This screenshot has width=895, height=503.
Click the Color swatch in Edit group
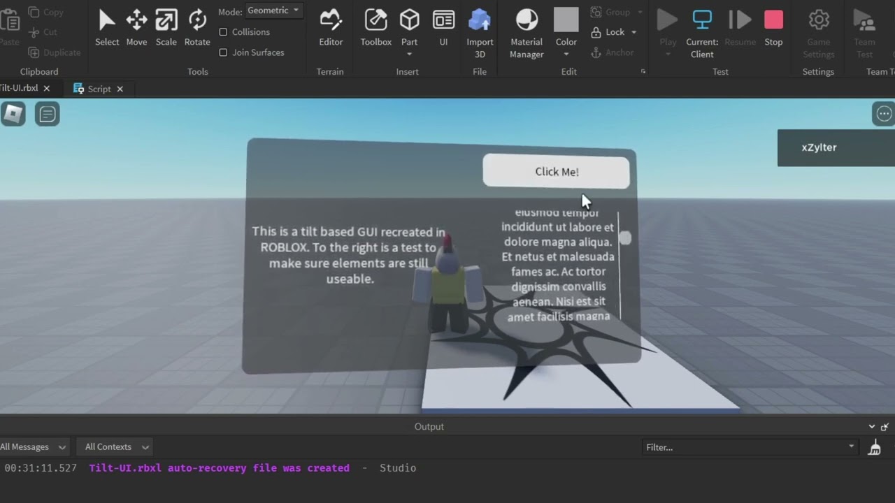[566, 20]
